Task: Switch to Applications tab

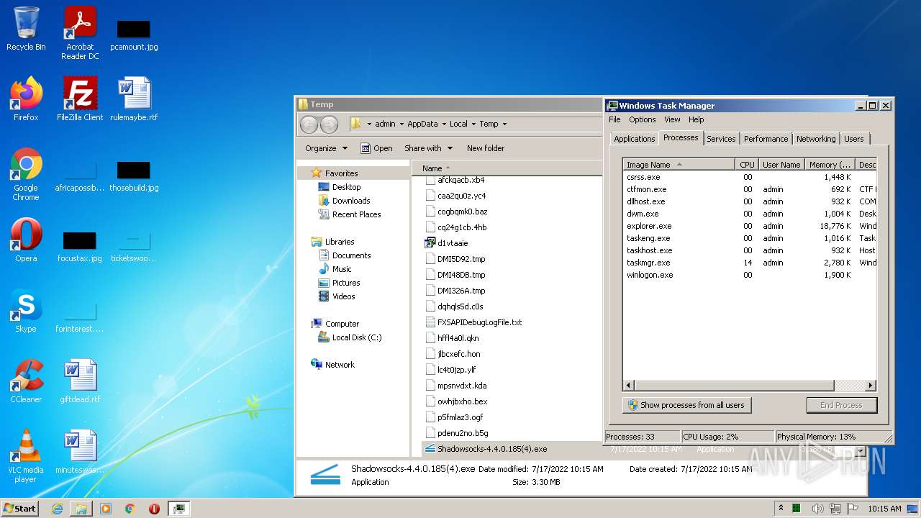Action: (x=635, y=139)
